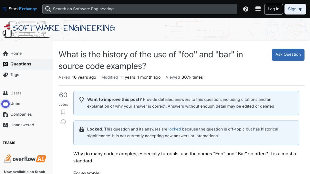The height and width of the screenshot is (174, 310).
Task: Click 'Now available on Stack' text
Action: pos(25,172)
